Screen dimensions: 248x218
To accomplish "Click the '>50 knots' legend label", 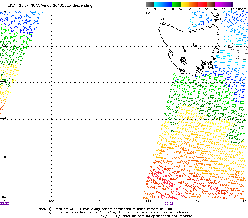I will 238,9.
